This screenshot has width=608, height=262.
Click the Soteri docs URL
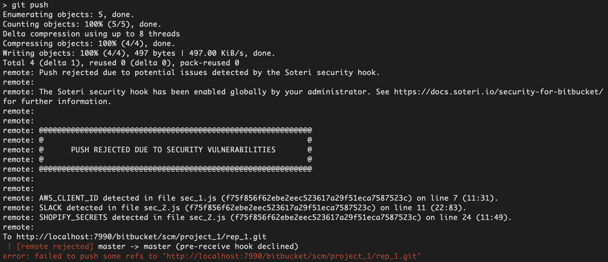498,92
